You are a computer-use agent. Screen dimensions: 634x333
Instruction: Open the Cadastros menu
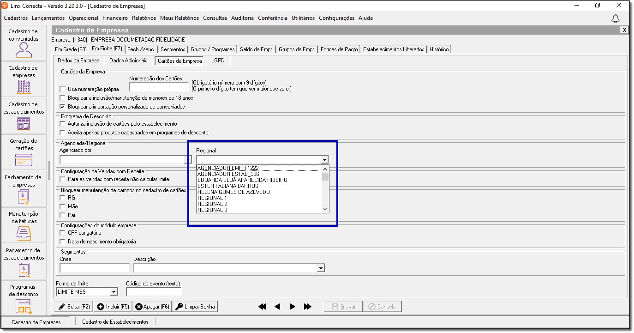16,18
